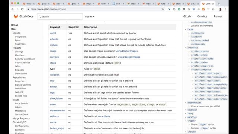
Task: Open Signed Commits in left sidebar
Action: point(23,85)
